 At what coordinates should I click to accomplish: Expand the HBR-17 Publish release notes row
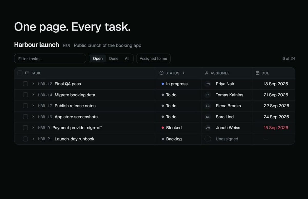point(33,106)
